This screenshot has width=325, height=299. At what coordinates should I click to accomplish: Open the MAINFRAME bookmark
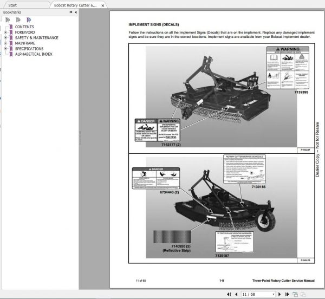25,43
